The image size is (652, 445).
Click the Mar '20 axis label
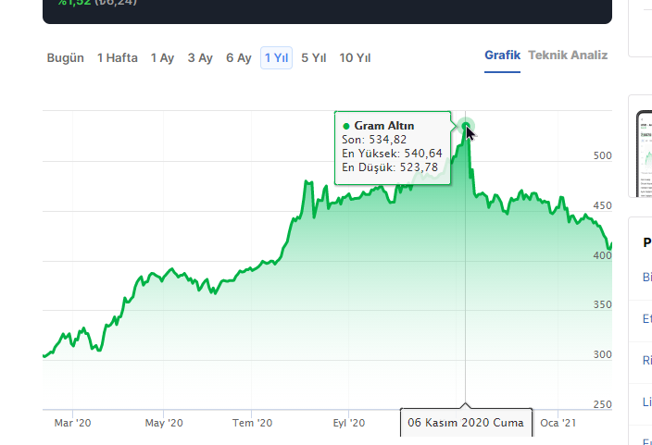pyautogui.click(x=73, y=423)
